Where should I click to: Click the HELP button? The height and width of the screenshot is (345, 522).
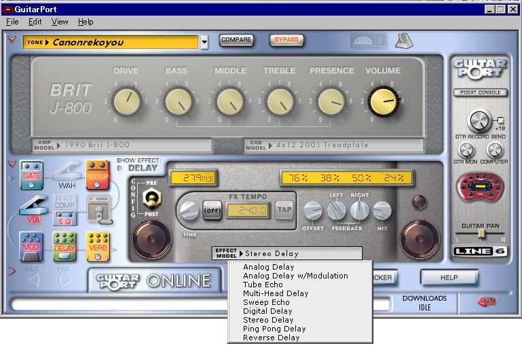tap(449, 277)
